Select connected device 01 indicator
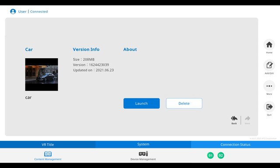Image resolution: width=280 pixels, height=168 pixels. [210, 155]
